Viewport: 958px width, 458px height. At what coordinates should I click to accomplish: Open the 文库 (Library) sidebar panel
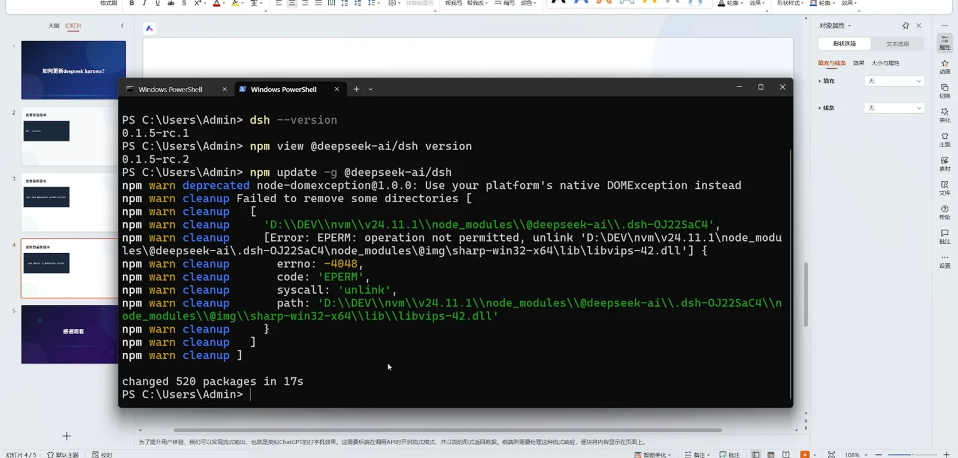point(944,188)
